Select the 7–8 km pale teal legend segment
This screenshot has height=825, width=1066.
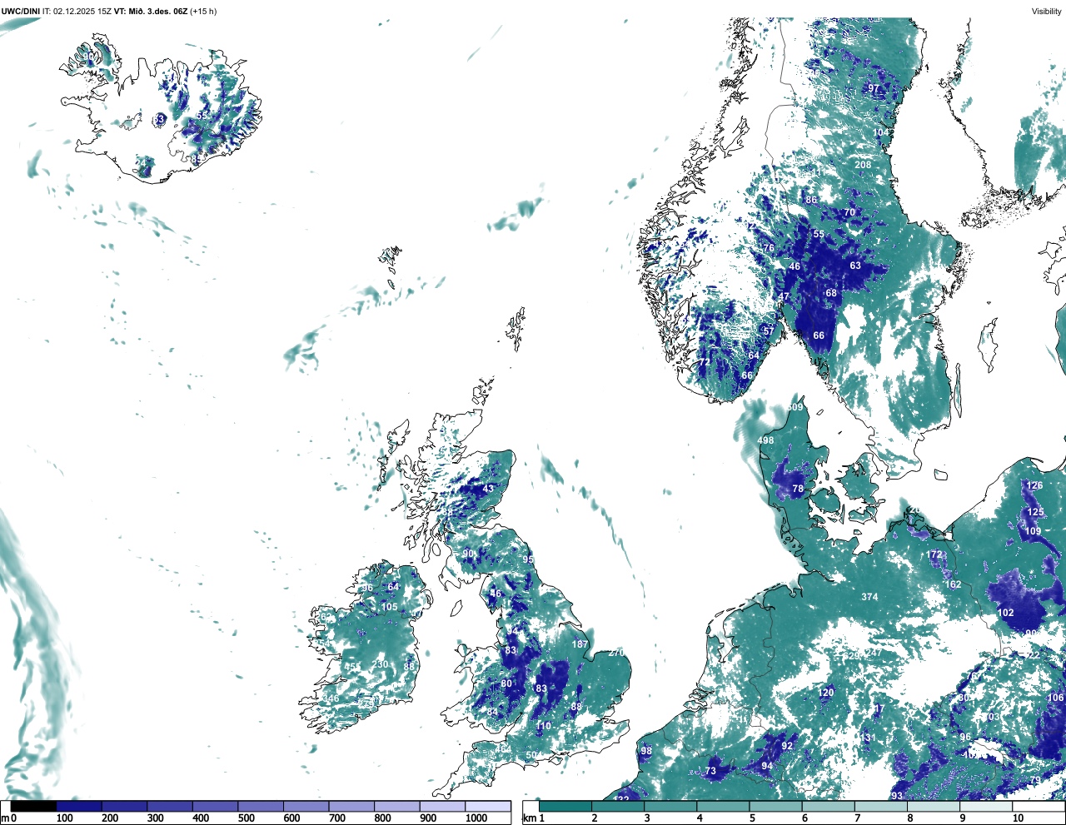coord(882,806)
